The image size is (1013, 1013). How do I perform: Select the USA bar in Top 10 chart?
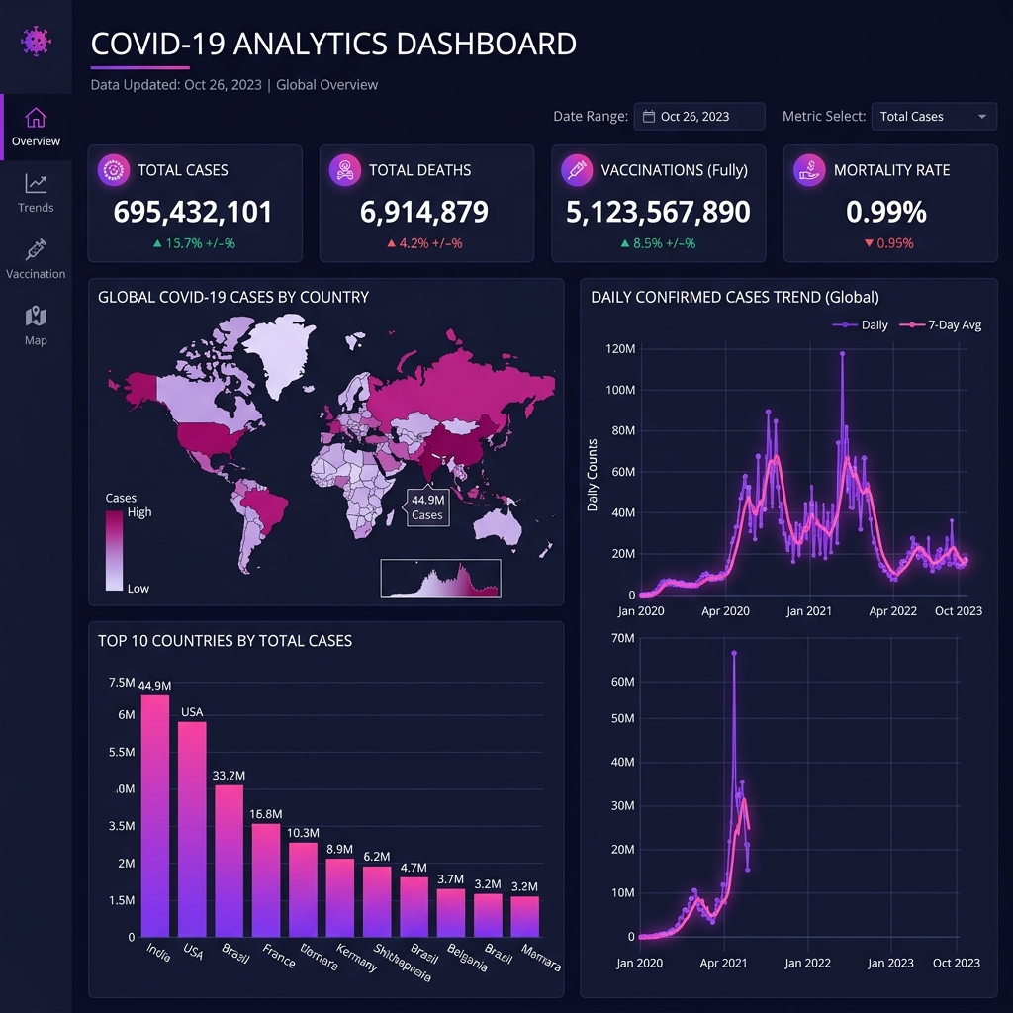pos(192,830)
